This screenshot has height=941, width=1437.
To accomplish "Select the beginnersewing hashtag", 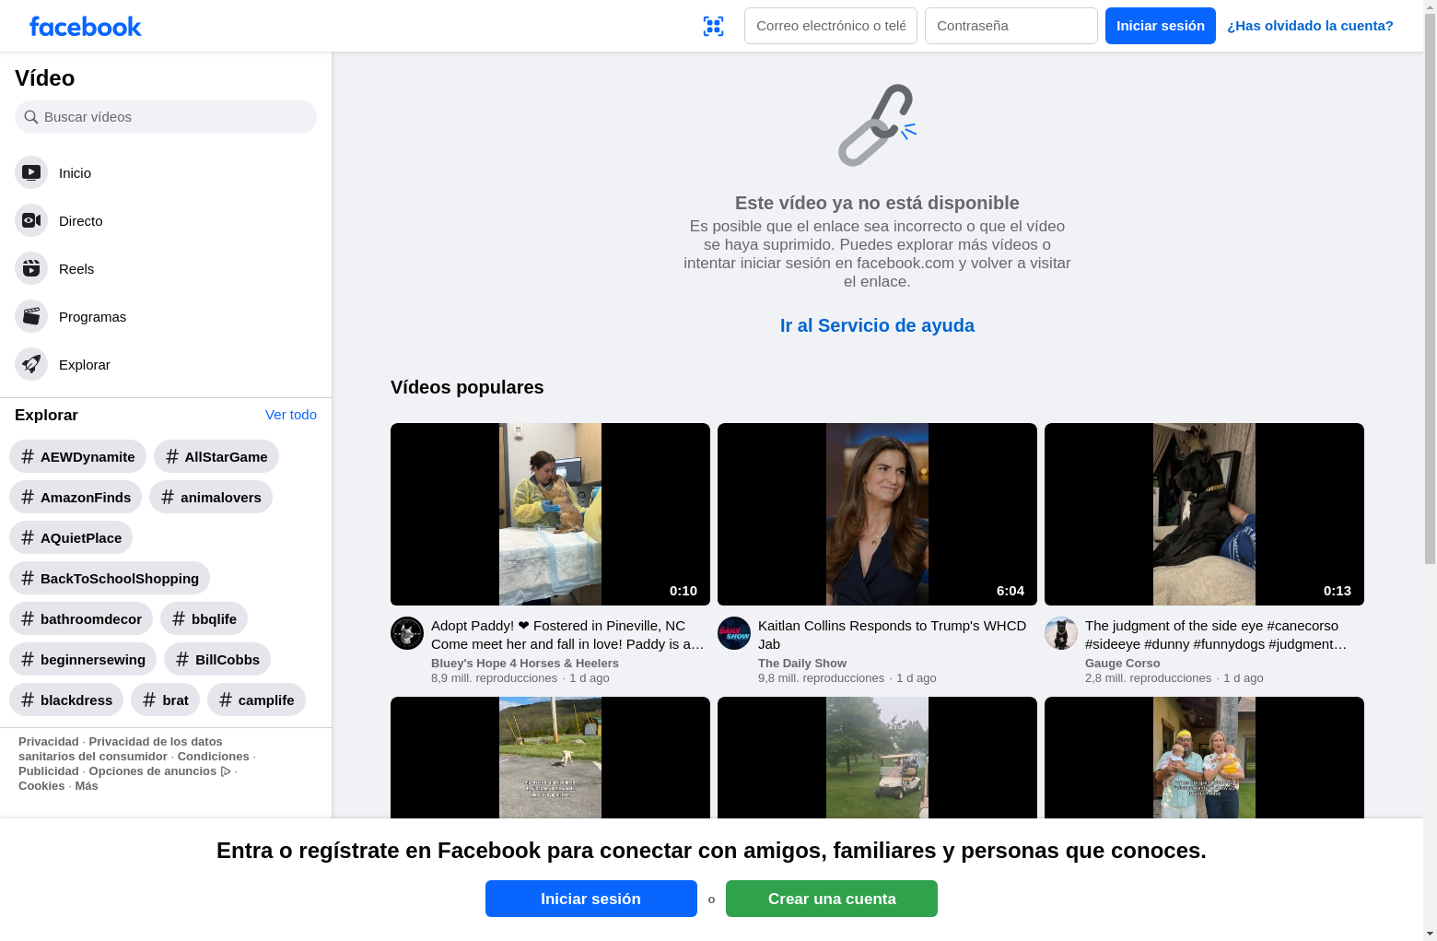I will [x=83, y=659].
